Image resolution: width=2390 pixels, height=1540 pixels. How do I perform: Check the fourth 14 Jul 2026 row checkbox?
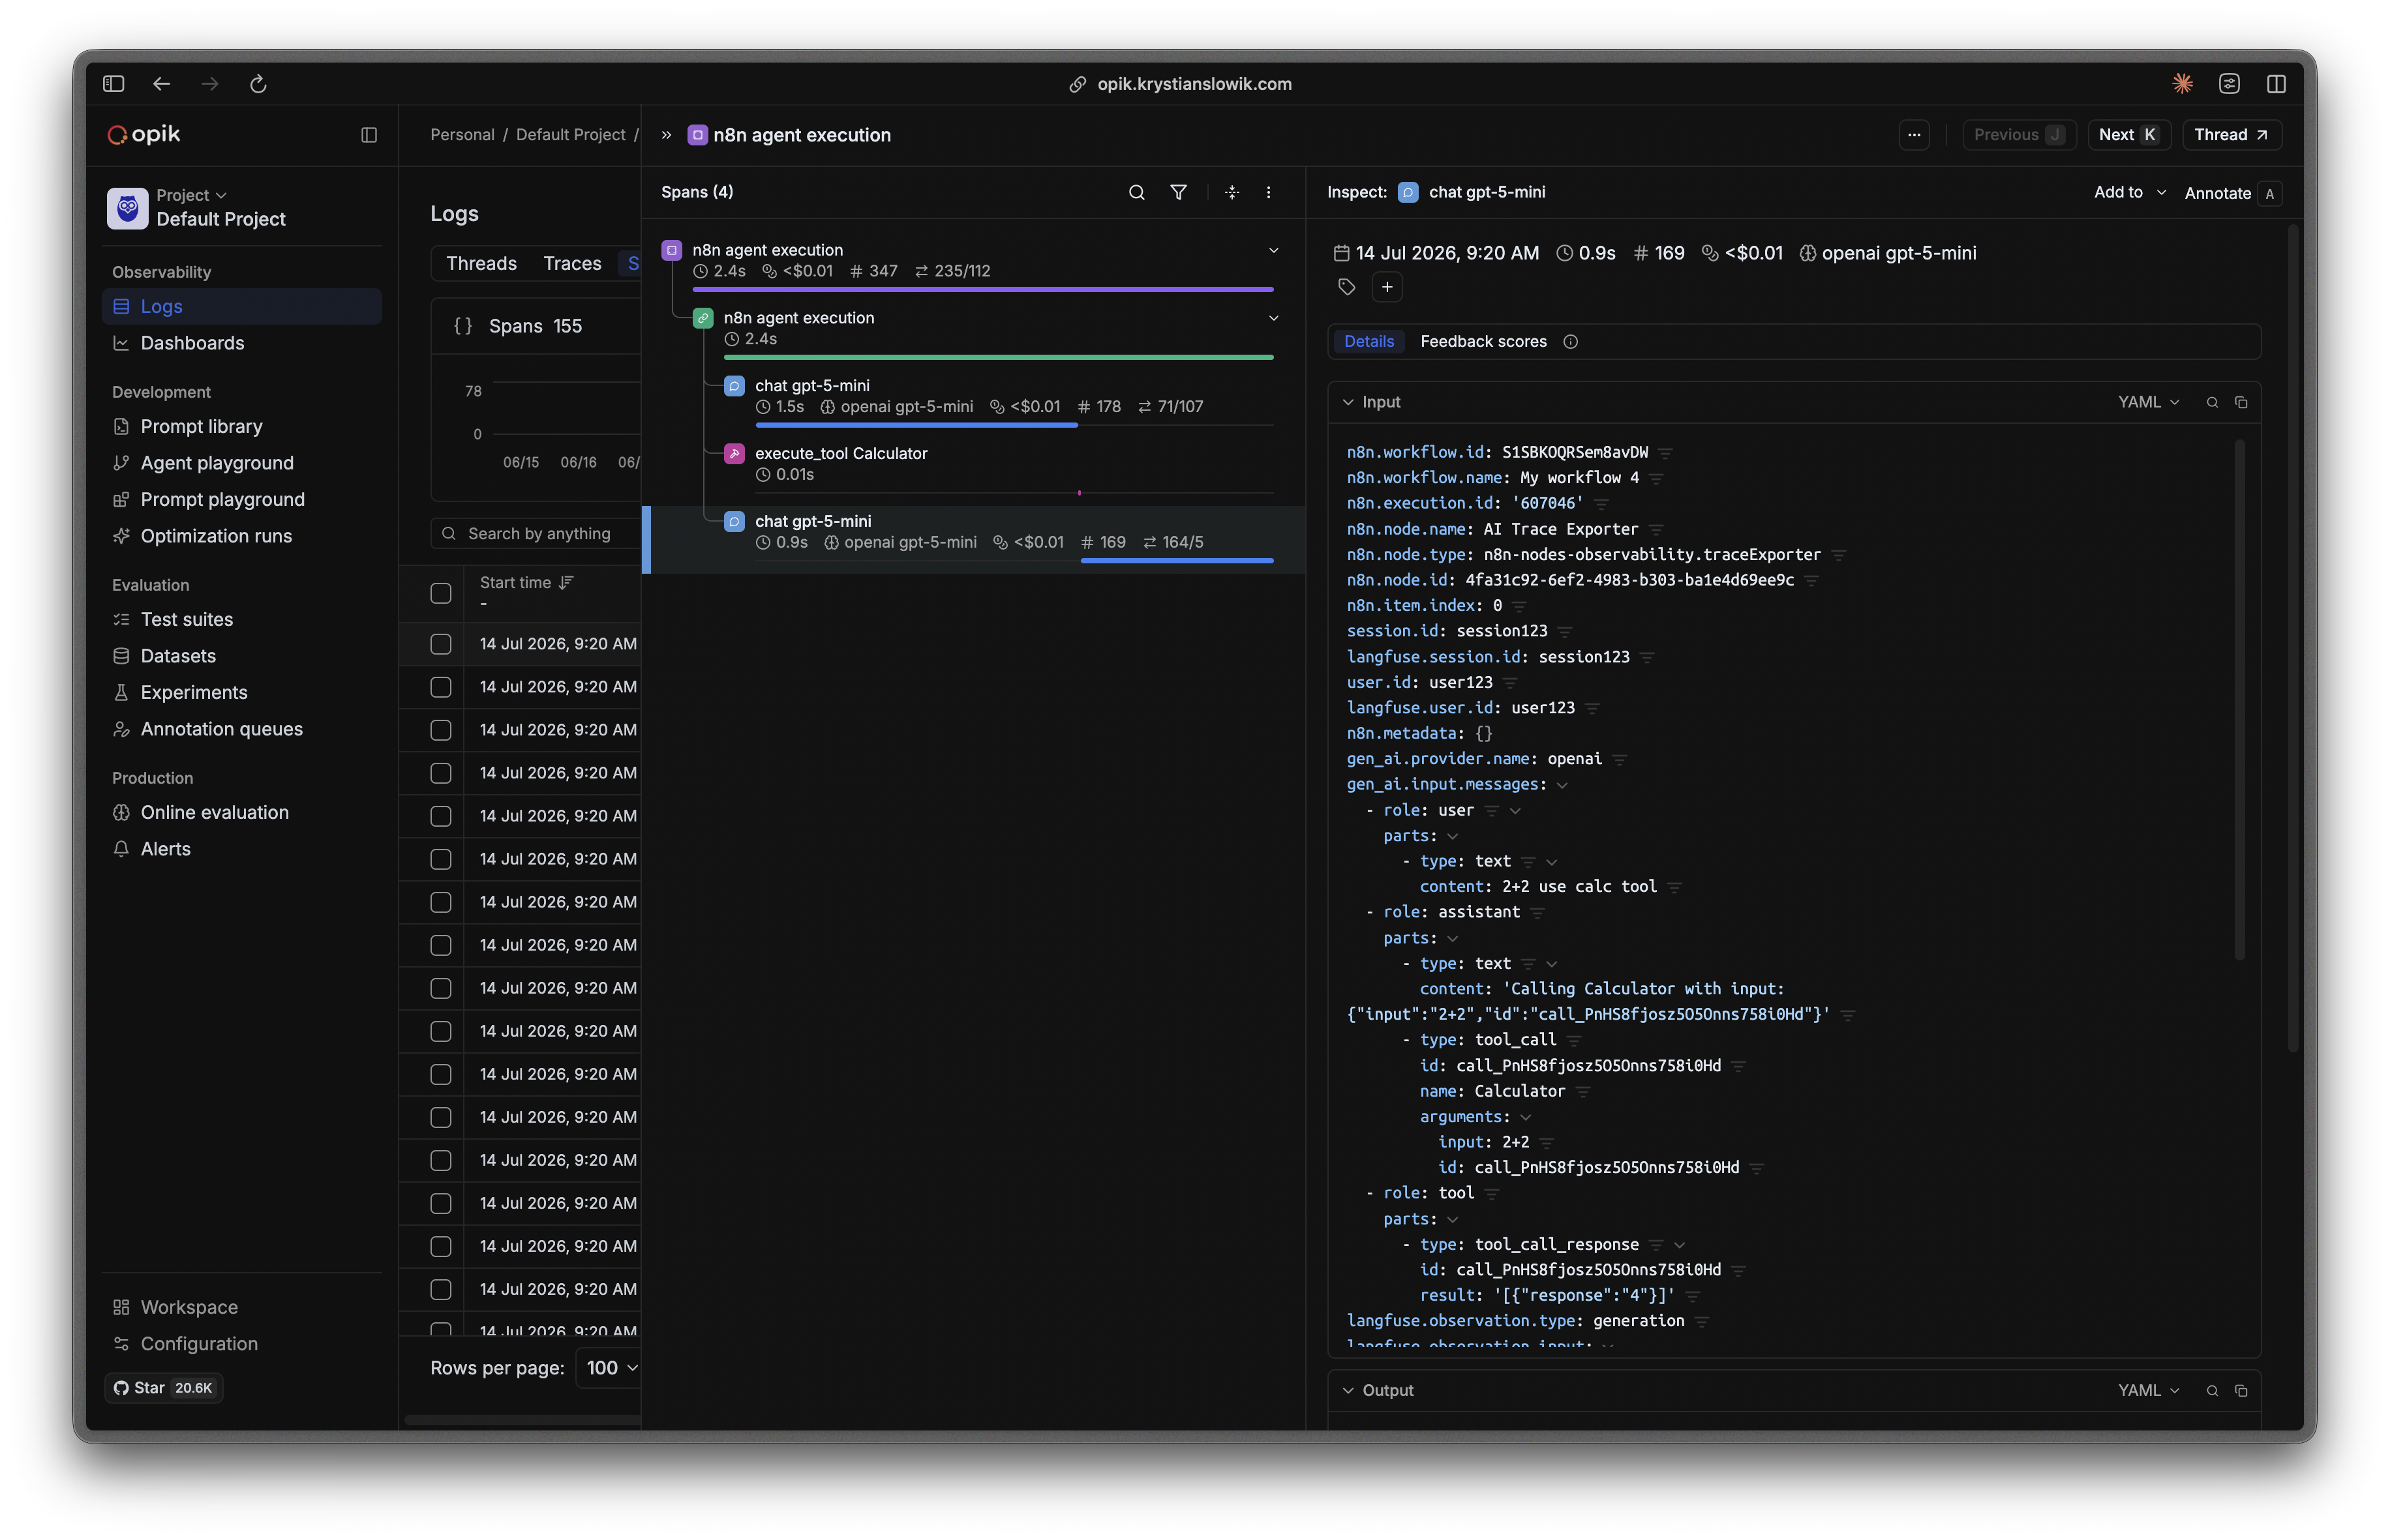(440, 773)
